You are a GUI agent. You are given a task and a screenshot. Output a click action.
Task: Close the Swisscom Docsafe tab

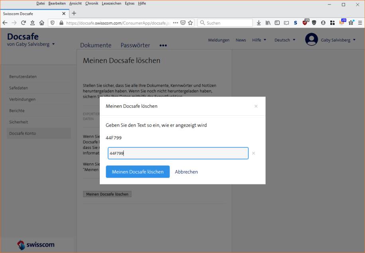pos(64,14)
